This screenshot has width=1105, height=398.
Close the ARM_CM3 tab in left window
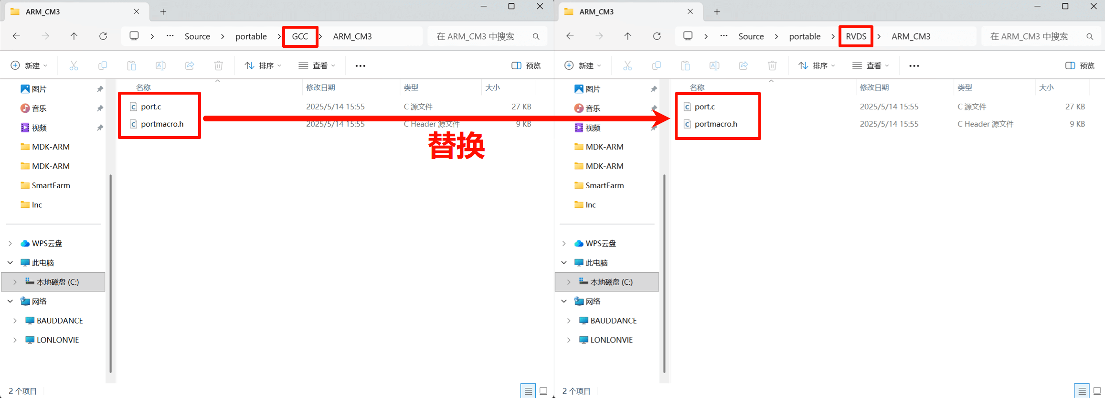tap(137, 11)
